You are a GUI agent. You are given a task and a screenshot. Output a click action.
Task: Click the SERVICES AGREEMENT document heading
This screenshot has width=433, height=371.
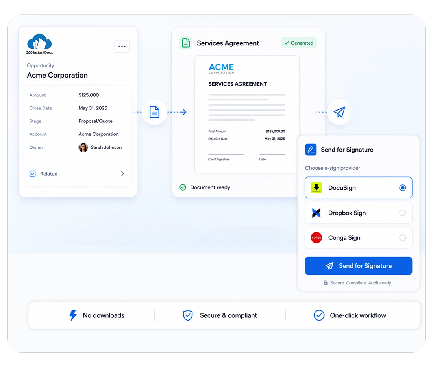[x=237, y=84]
